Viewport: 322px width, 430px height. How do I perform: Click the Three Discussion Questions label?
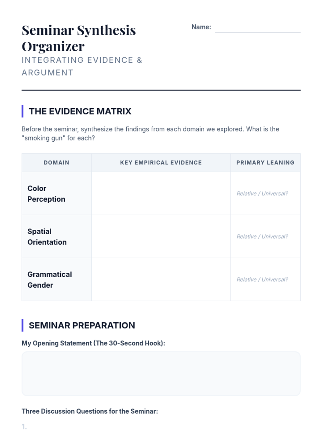pos(90,411)
